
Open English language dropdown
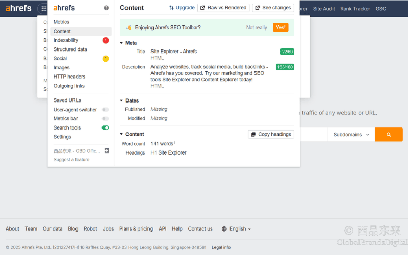240,228
